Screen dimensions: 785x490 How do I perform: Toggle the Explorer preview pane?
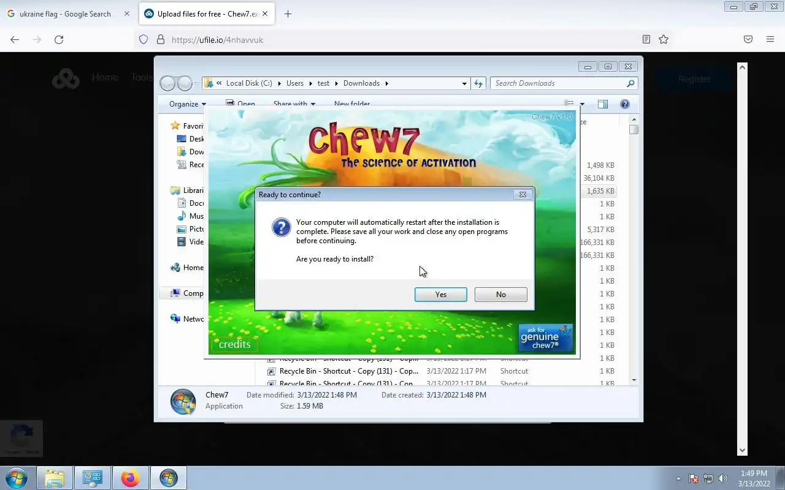(603, 104)
